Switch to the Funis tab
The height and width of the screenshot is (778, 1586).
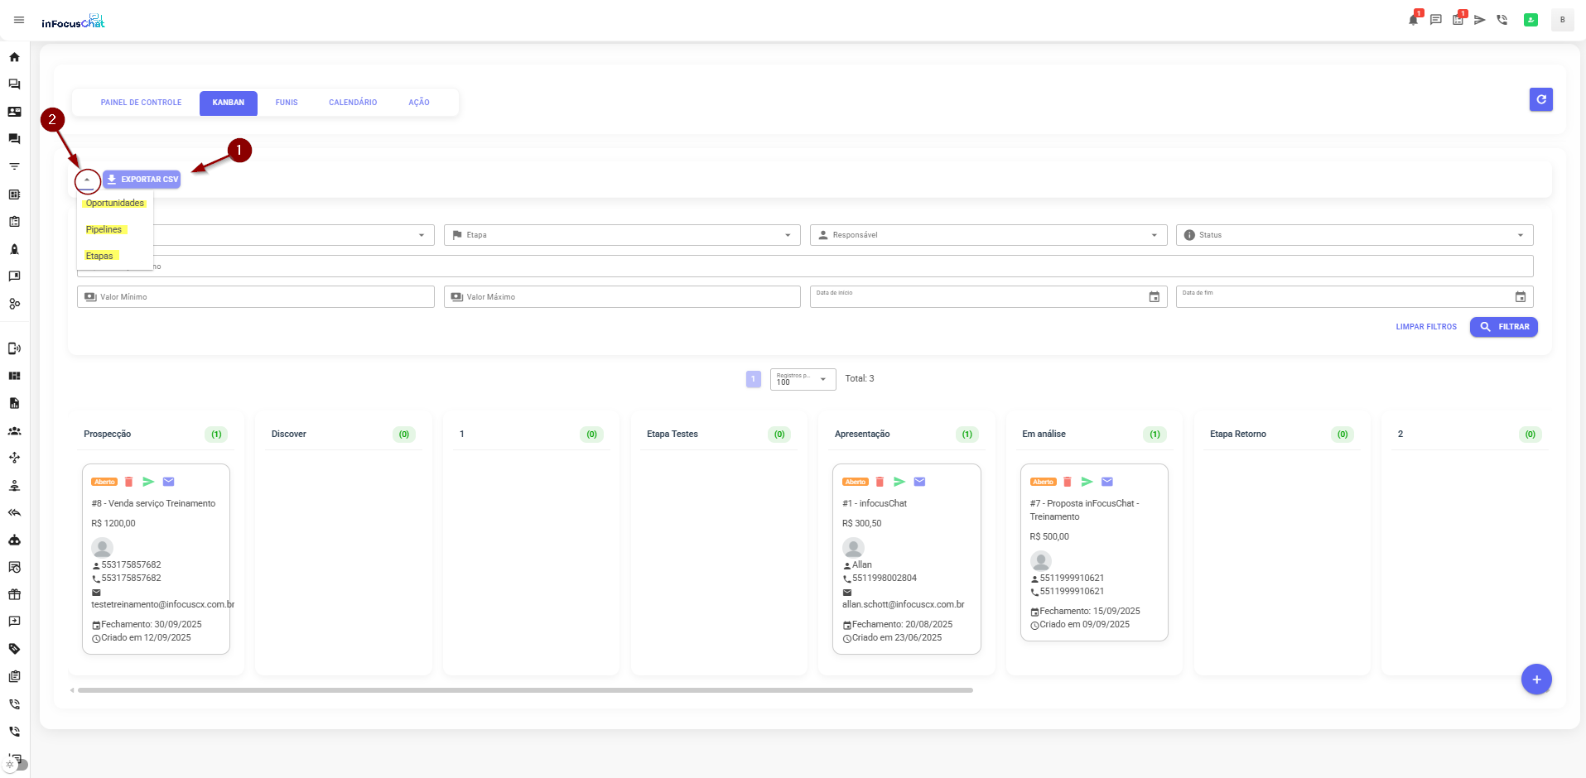(x=287, y=103)
